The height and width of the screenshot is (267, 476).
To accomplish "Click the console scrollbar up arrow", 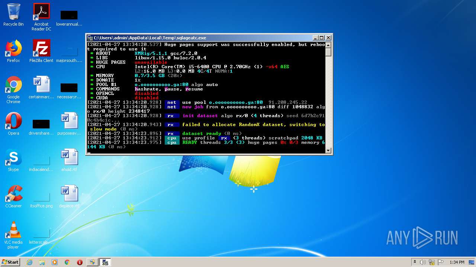I will click(x=328, y=45).
